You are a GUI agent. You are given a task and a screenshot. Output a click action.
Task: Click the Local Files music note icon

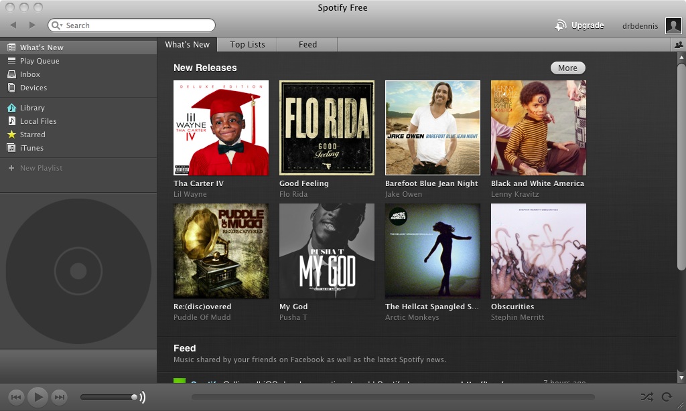coord(12,121)
